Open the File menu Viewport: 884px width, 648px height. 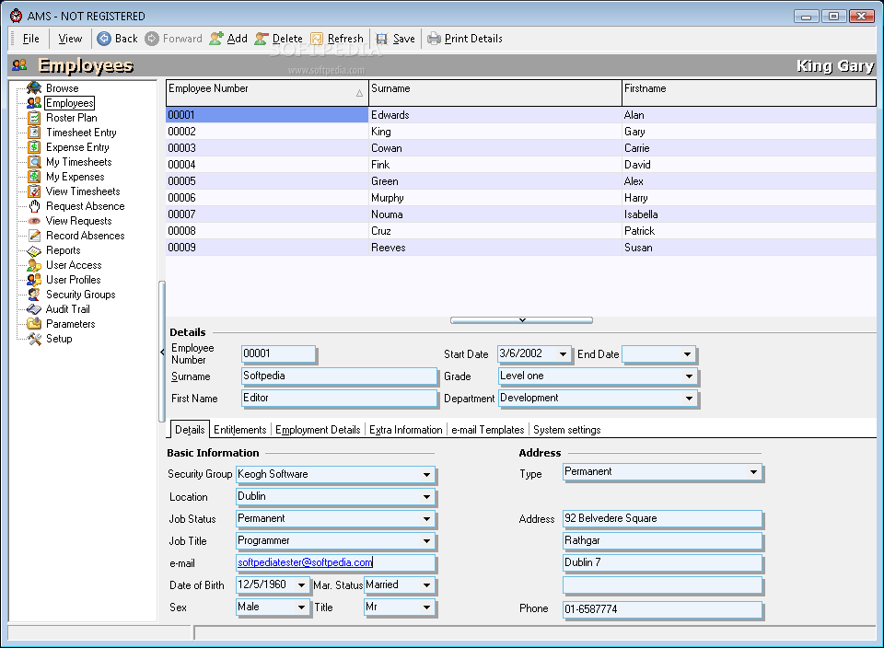pyautogui.click(x=31, y=39)
